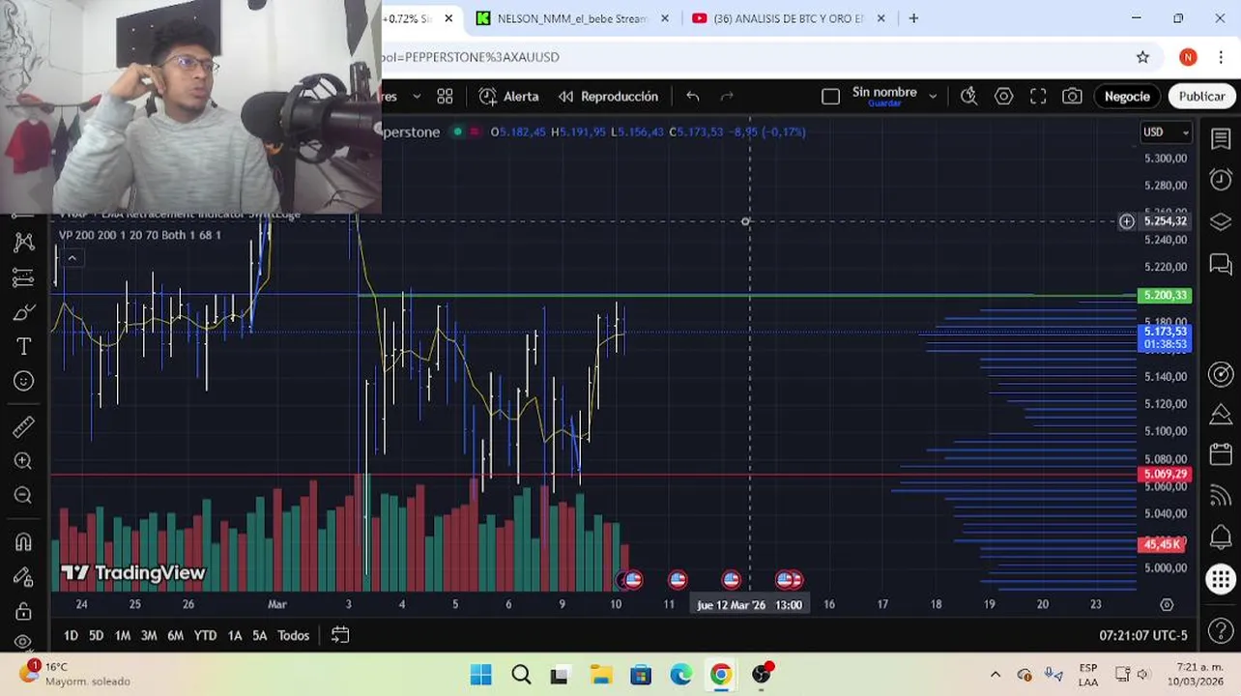Open the Pine mountain icon panel
This screenshot has height=696, width=1241.
tap(1221, 415)
